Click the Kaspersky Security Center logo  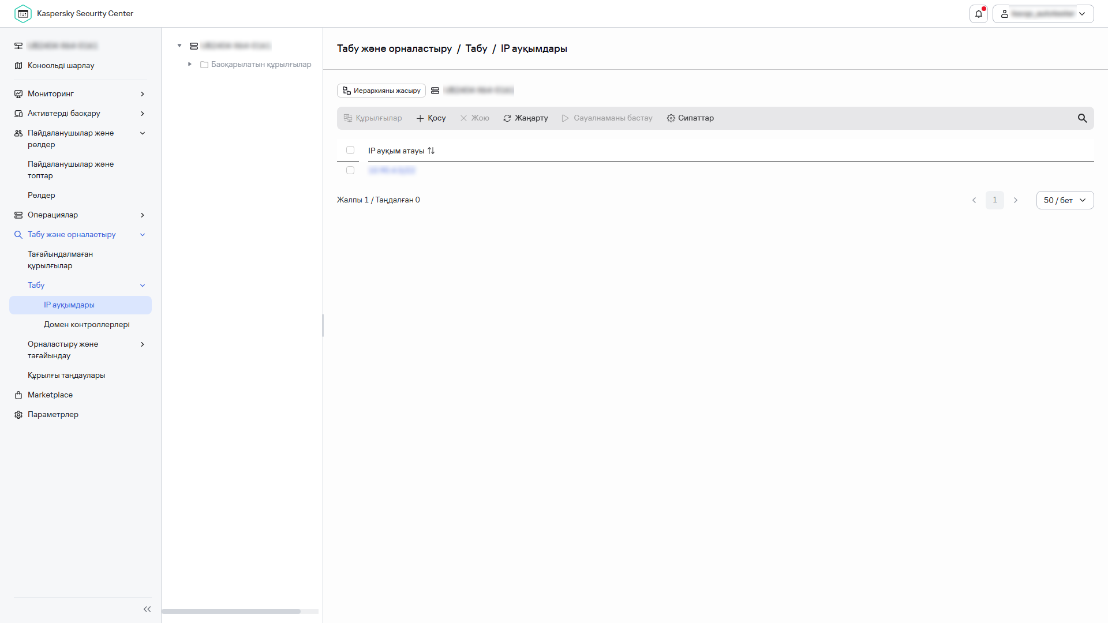point(23,13)
